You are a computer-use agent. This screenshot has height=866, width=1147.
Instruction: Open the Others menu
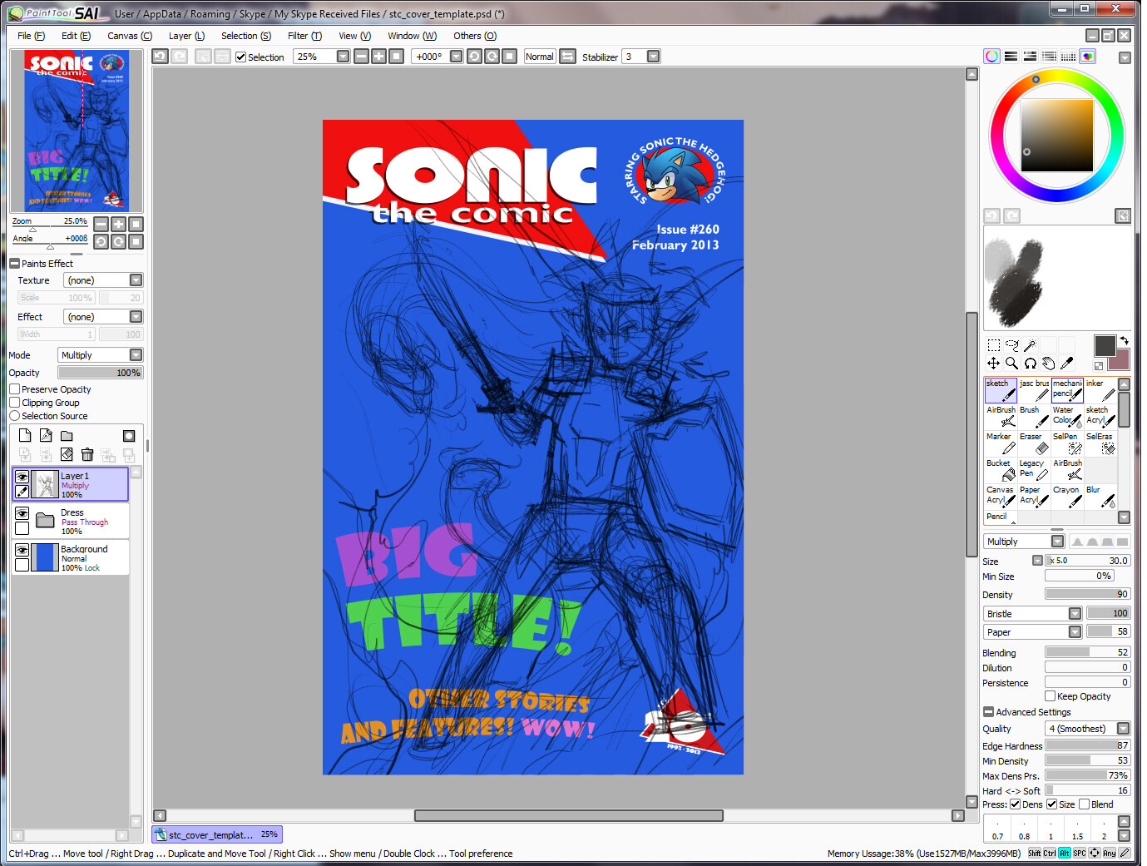click(475, 36)
